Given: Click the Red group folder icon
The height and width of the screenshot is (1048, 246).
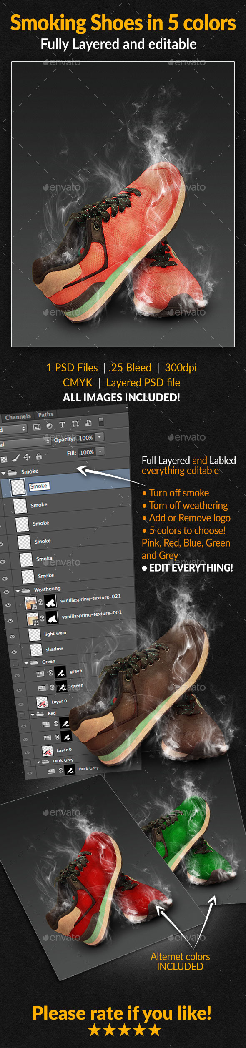Looking at the screenshot, I should [x=40, y=714].
